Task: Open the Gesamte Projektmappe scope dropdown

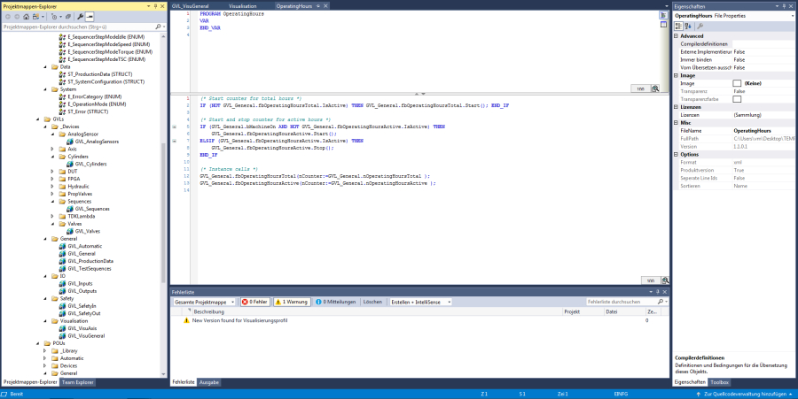Action: pyautogui.click(x=205, y=302)
